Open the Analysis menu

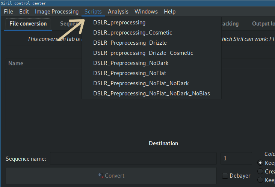118,12
